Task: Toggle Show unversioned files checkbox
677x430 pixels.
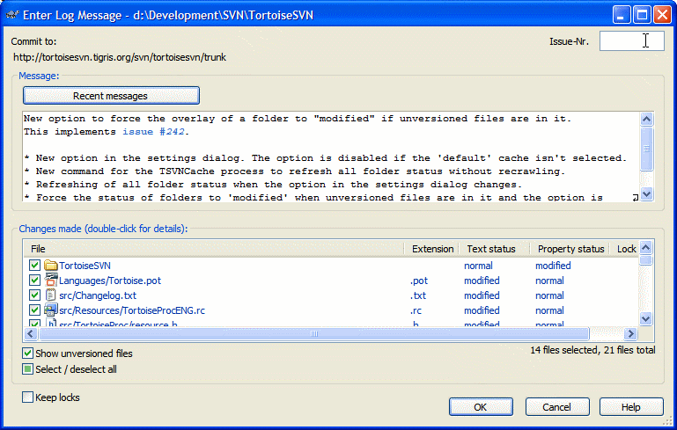Action: point(28,353)
